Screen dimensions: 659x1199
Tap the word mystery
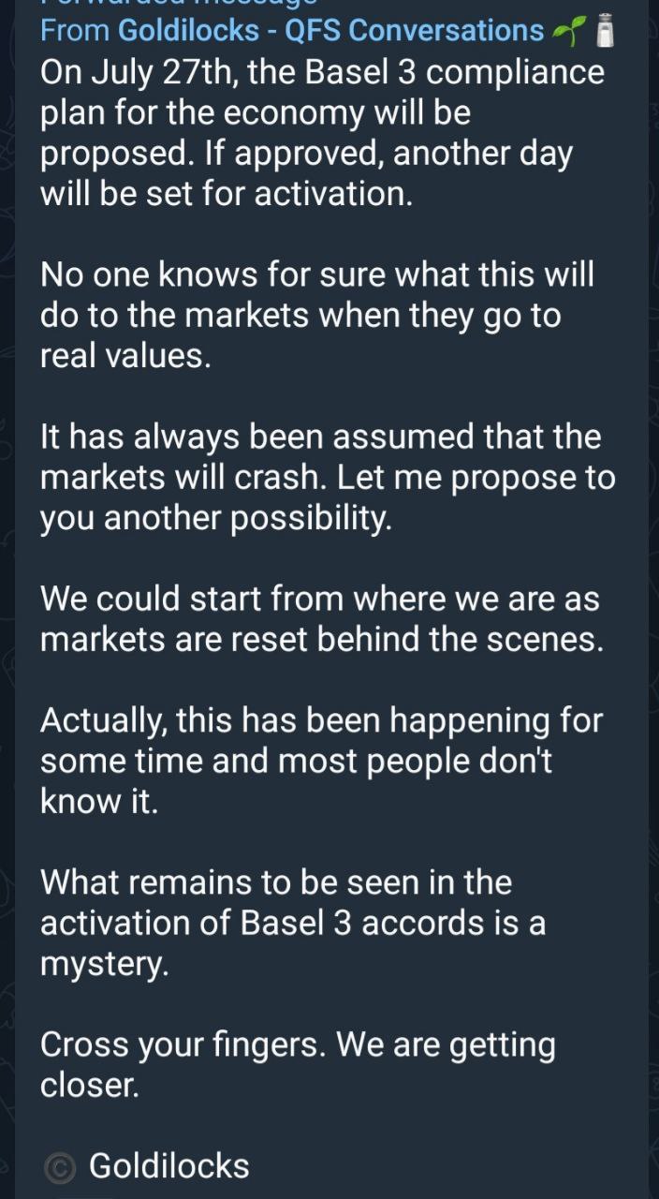click(x=105, y=965)
